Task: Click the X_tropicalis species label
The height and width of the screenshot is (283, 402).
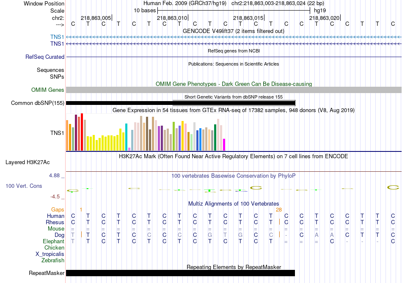Action: [50, 254]
